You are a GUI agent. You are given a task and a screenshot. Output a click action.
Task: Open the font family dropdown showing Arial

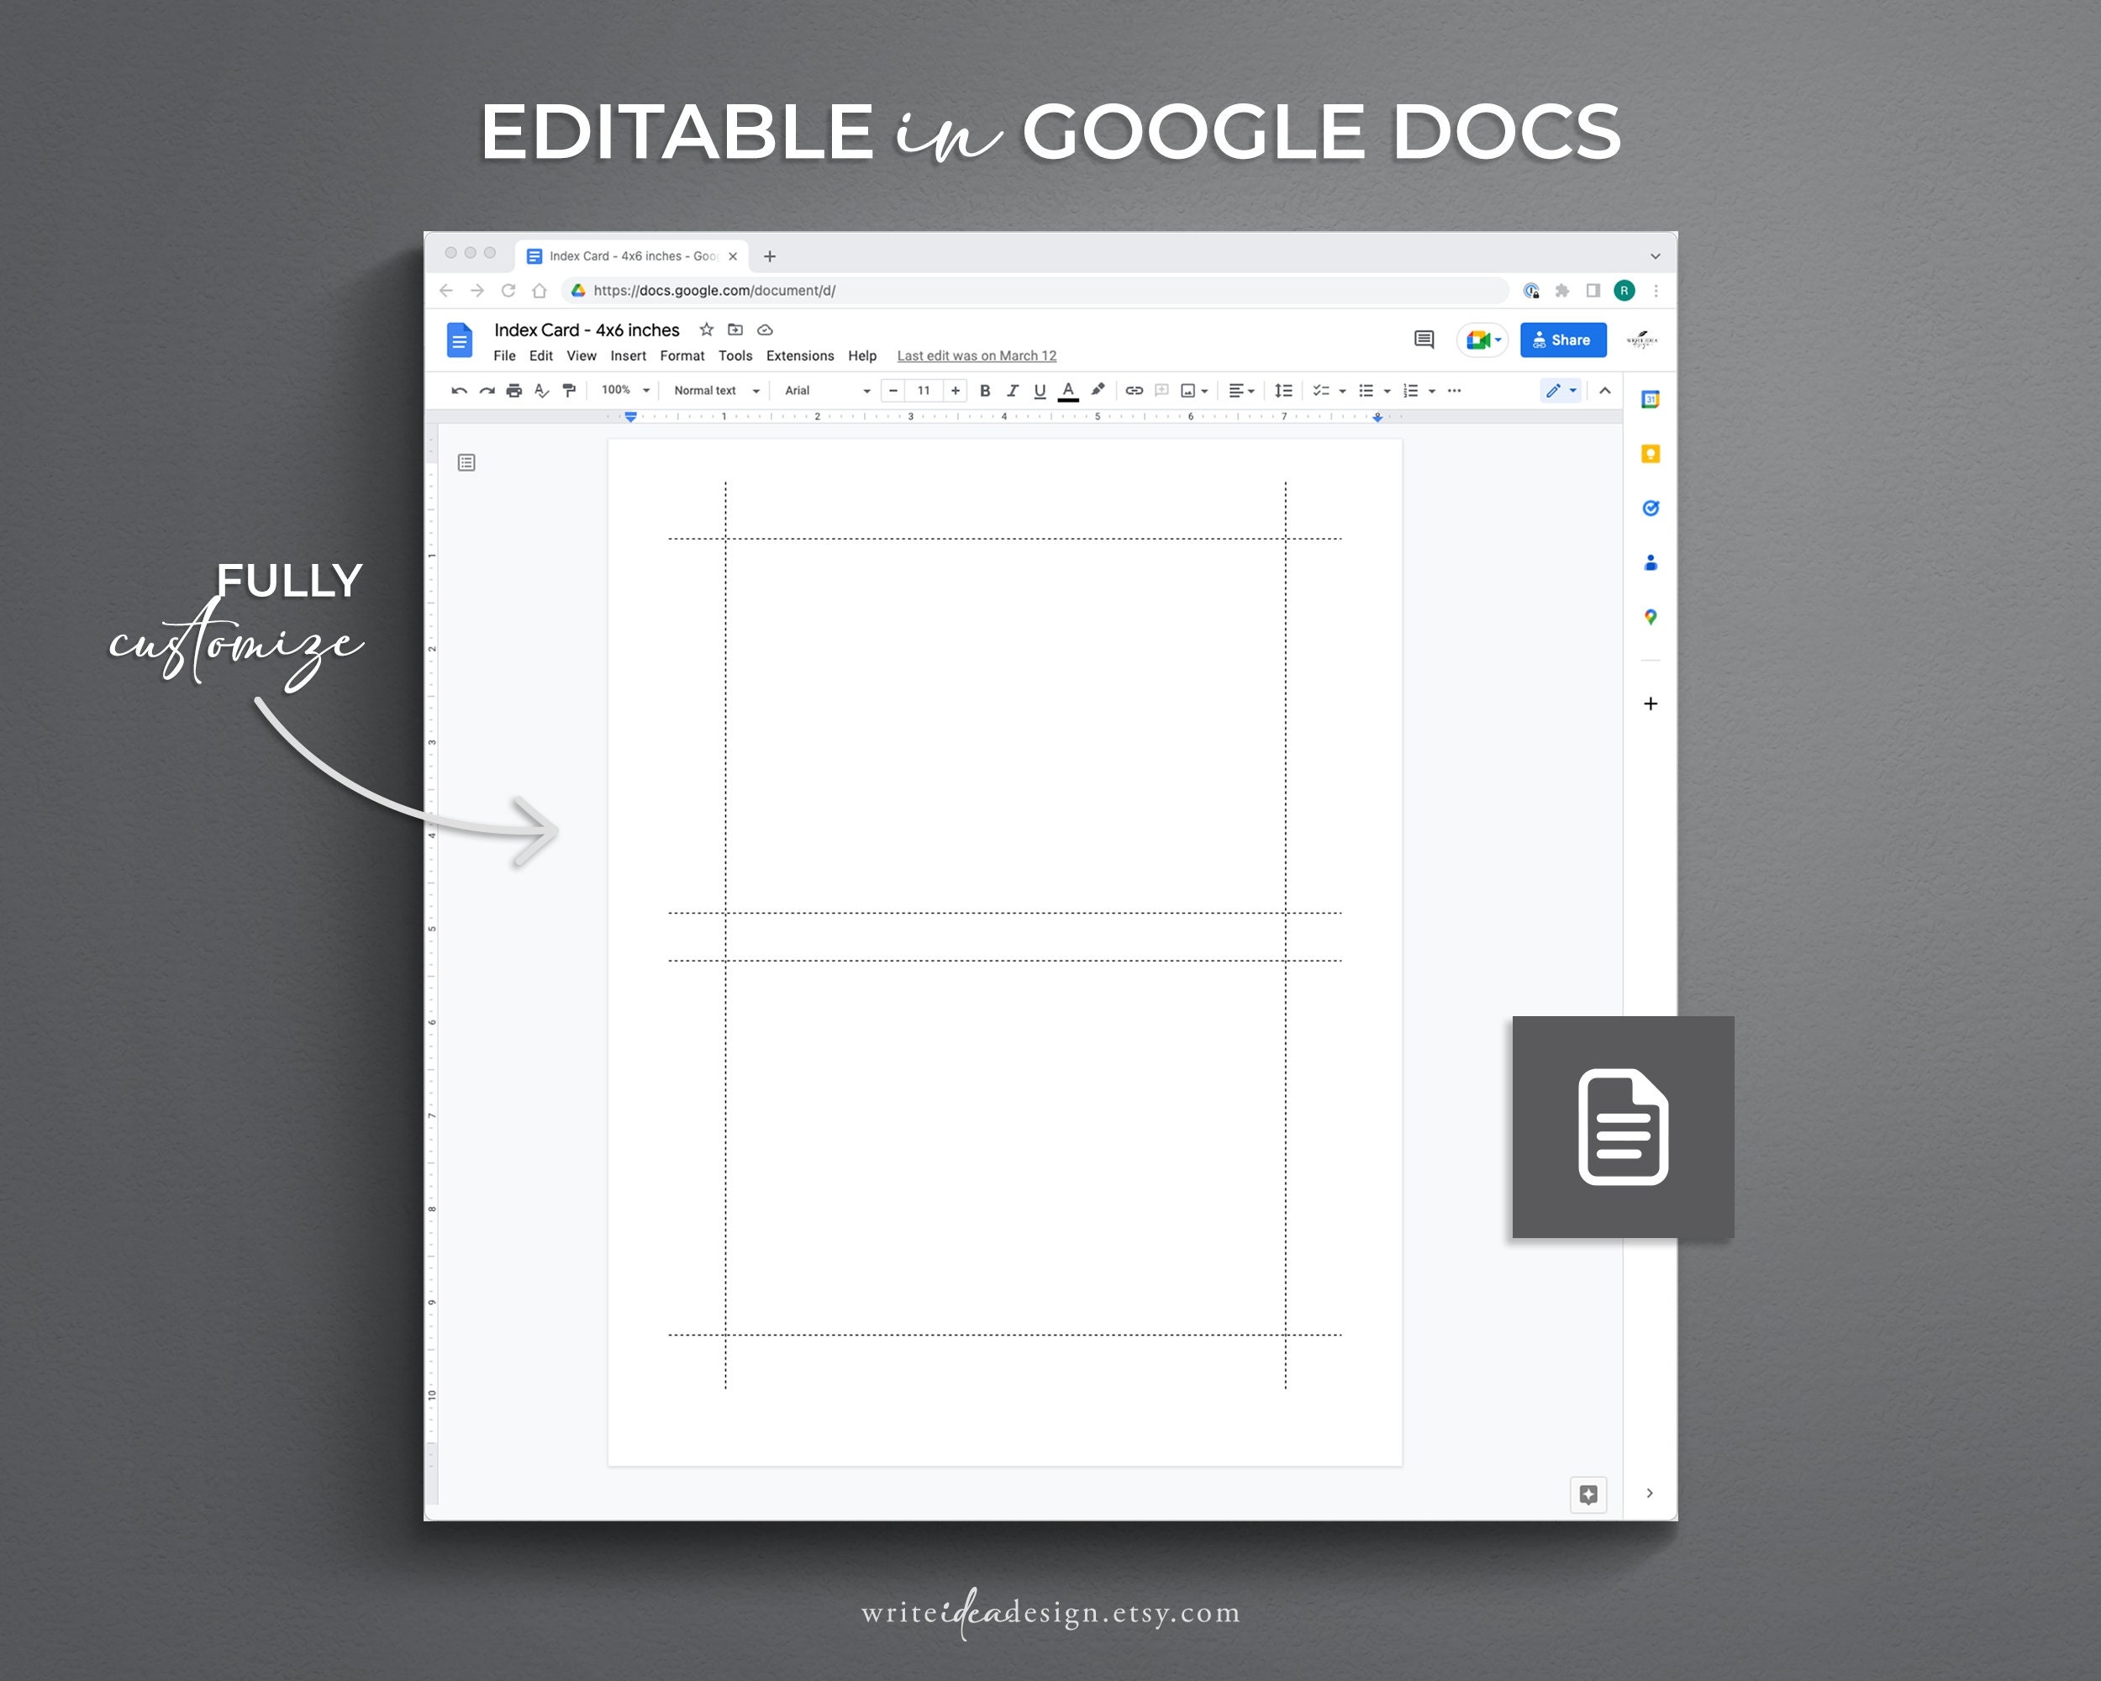pos(824,390)
